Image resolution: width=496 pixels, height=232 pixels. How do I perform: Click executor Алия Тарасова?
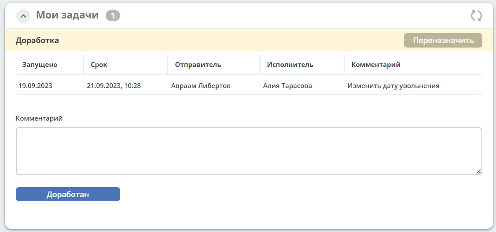(287, 86)
